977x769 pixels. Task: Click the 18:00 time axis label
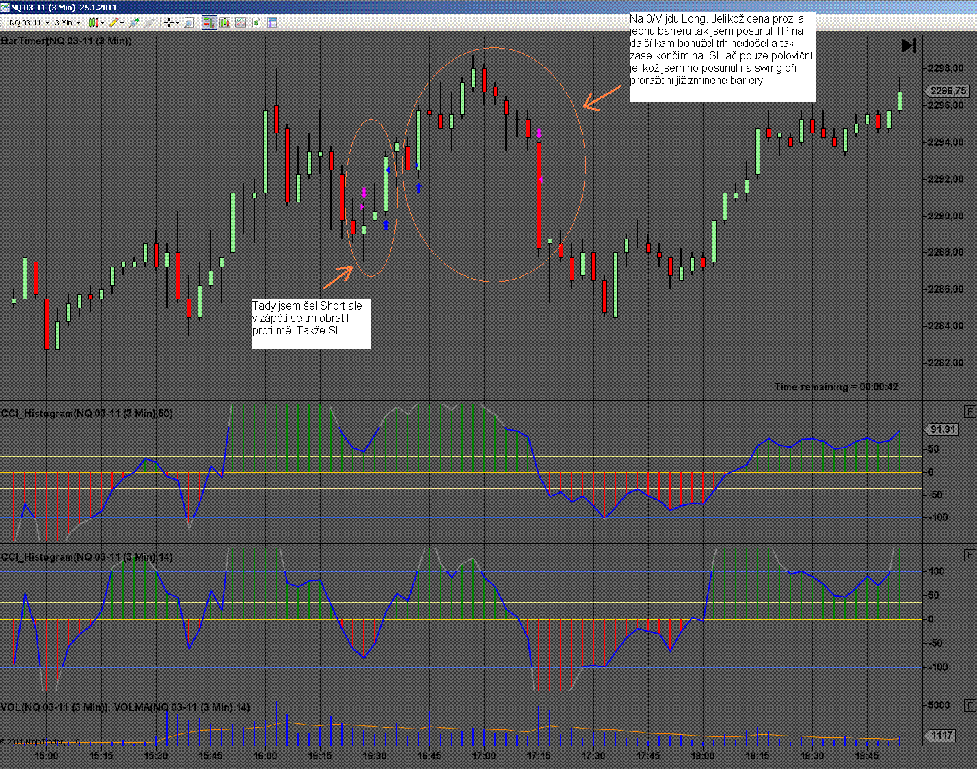pyautogui.click(x=703, y=756)
